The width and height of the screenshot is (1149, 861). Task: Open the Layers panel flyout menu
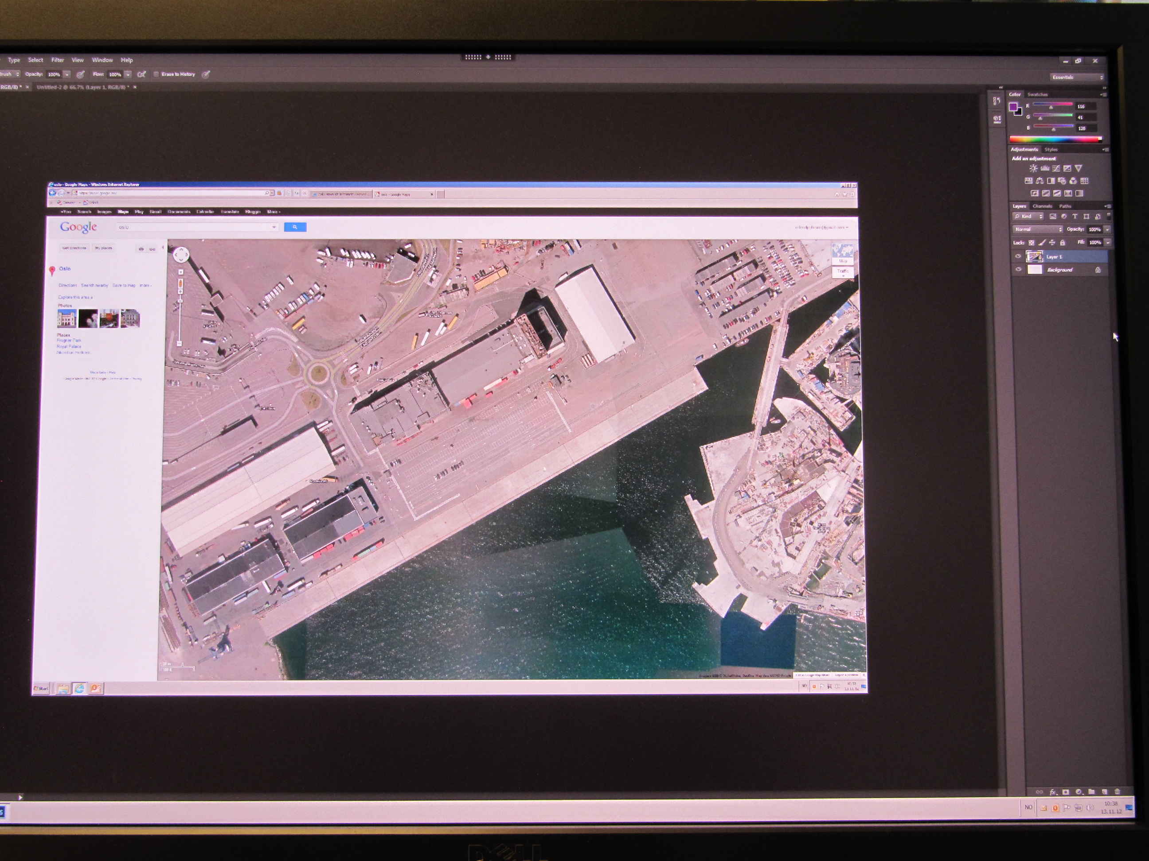point(1107,206)
